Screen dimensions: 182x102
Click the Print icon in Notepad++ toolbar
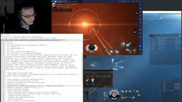[12, 38]
